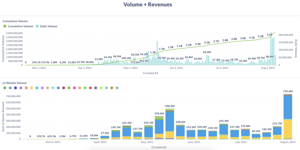This screenshot has height=150, width=300.
Task: Click the yellow legend dot in L2 Weekly Volume
Action: pos(32,88)
